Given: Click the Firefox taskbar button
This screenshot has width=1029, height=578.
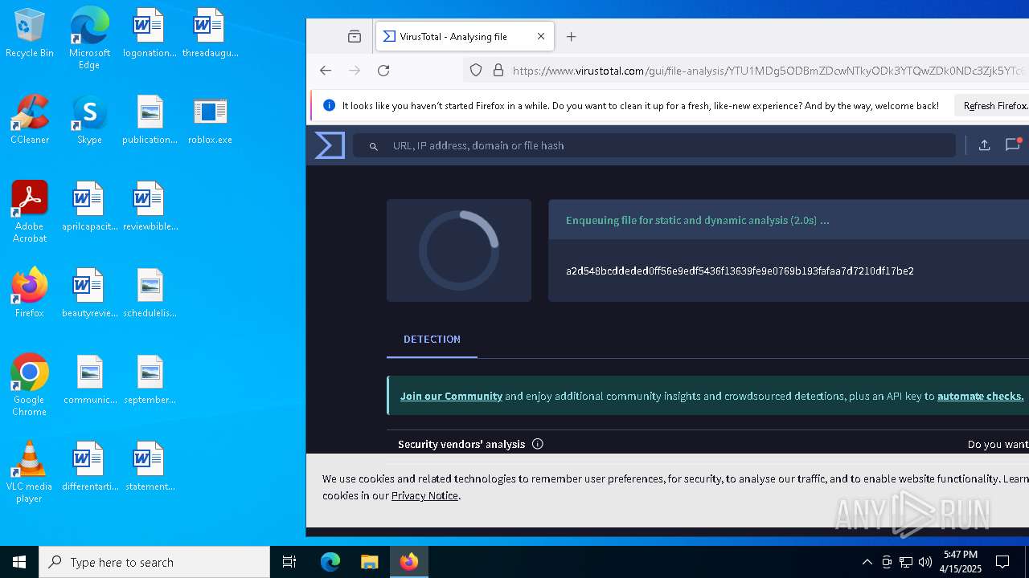Looking at the screenshot, I should pos(409,562).
